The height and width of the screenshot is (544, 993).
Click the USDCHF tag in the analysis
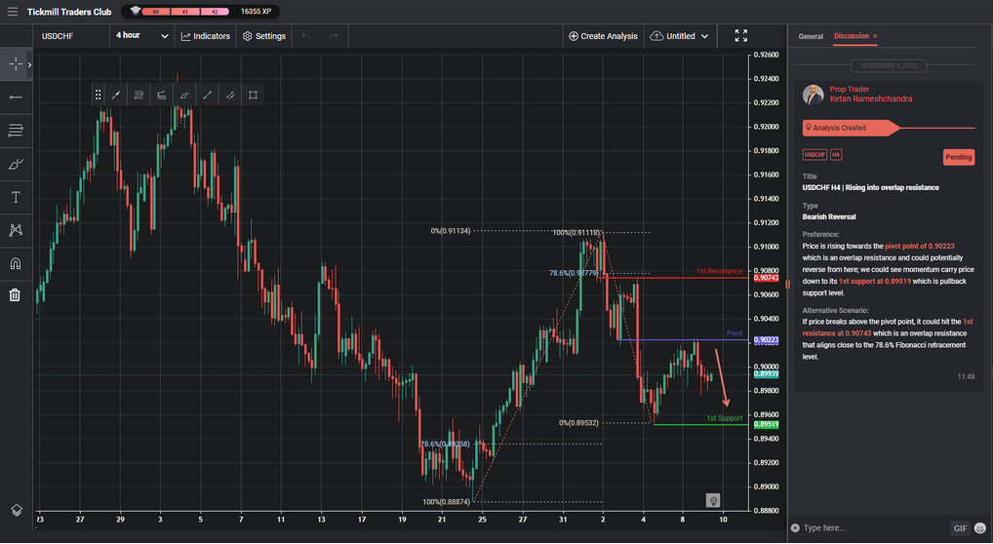(814, 155)
